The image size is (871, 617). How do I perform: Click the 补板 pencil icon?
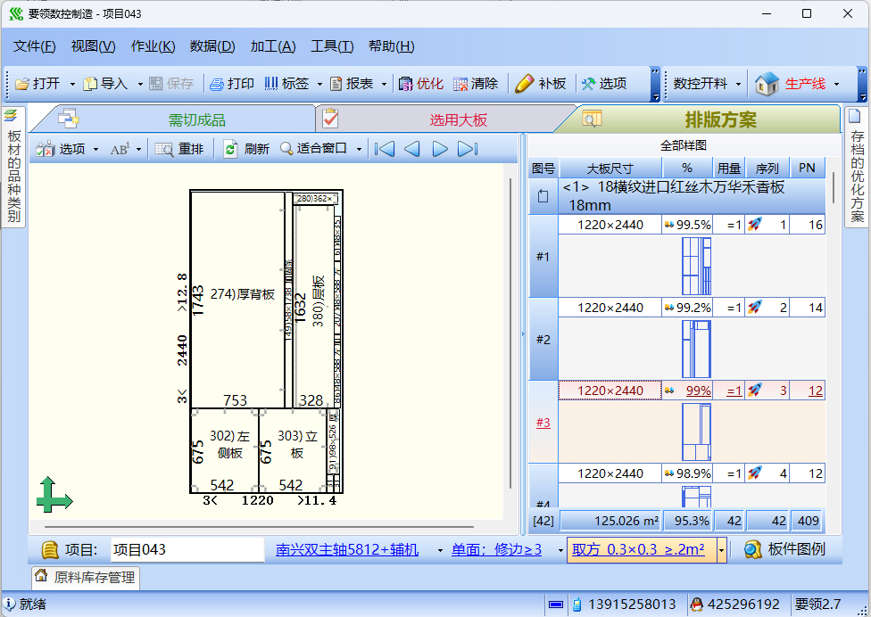click(x=525, y=84)
